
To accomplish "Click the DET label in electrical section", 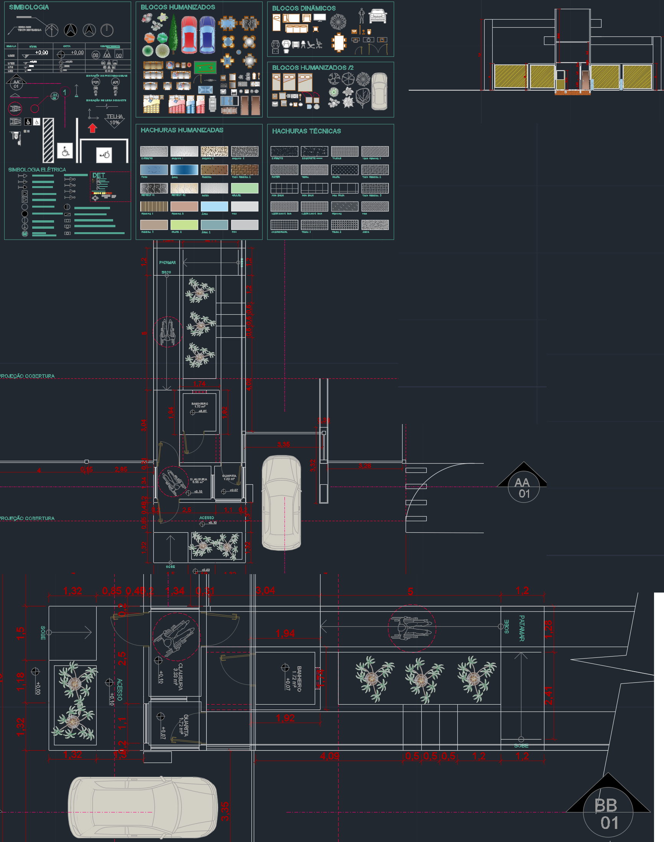I will pyautogui.click(x=99, y=175).
